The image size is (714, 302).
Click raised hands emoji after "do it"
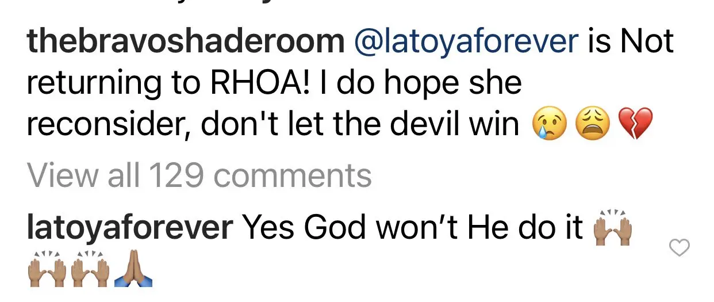click(x=612, y=228)
